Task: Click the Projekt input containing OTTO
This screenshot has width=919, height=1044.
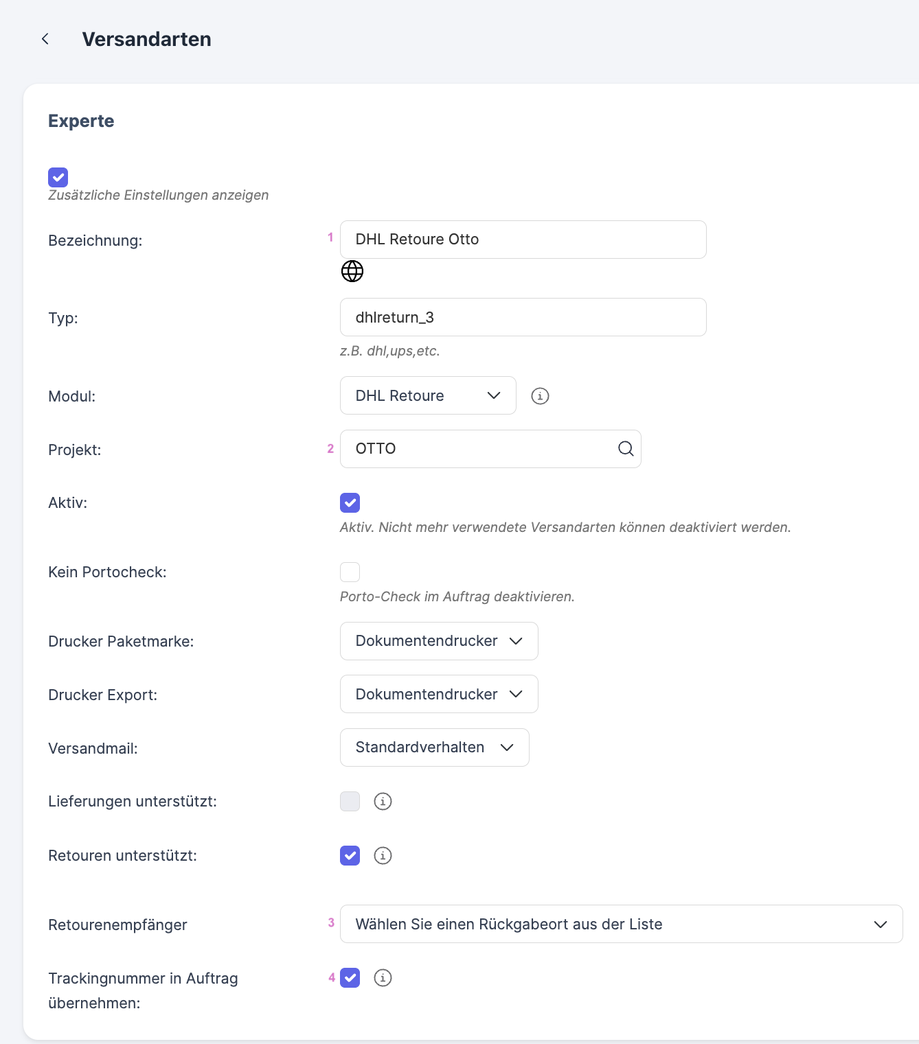Action: point(477,449)
